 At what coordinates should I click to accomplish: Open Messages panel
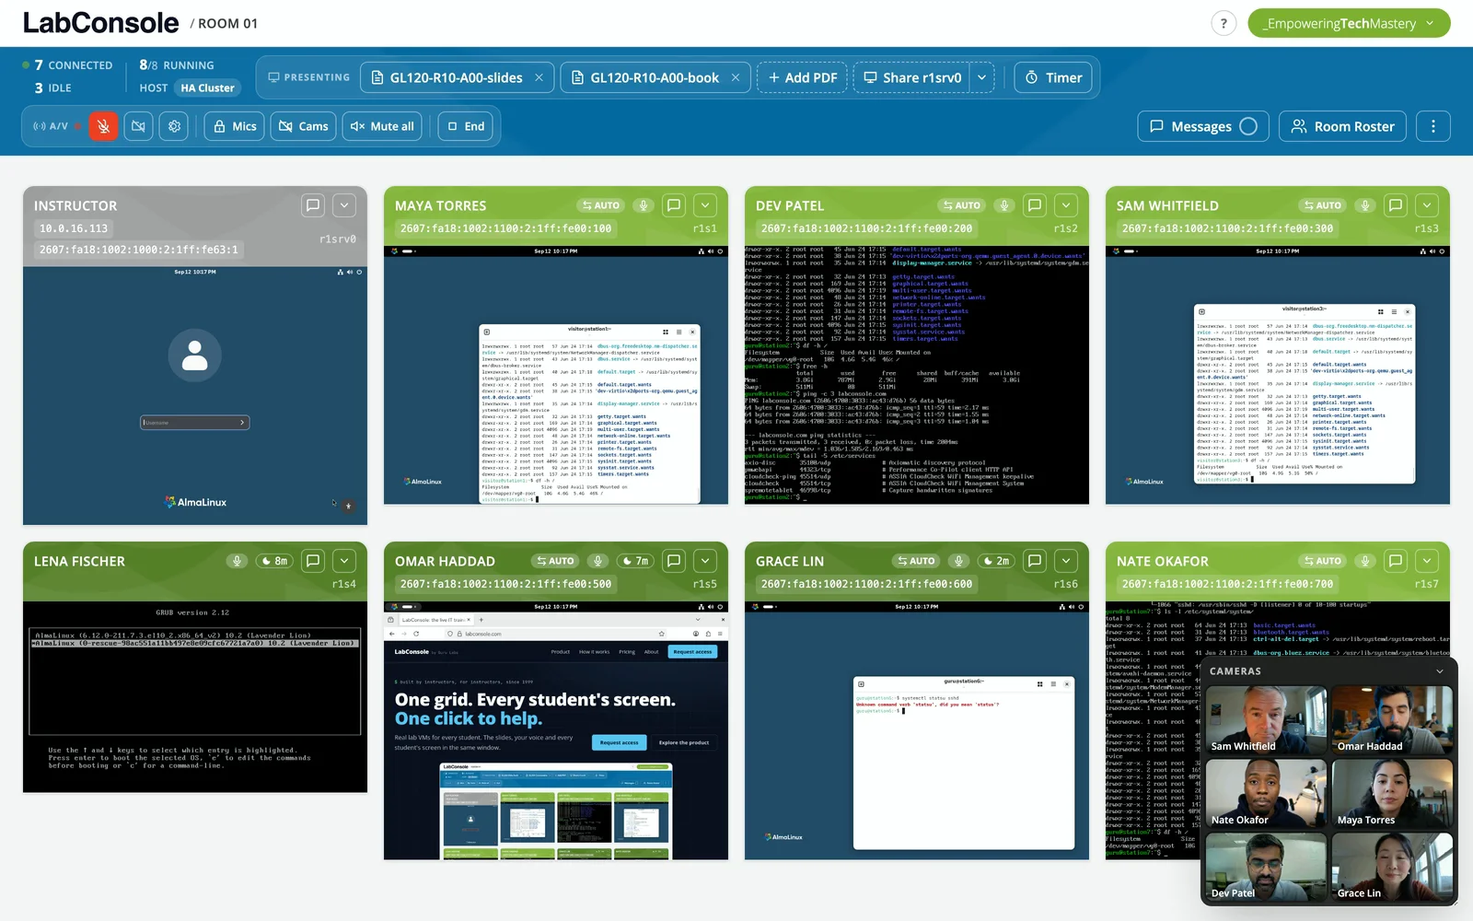point(1203,126)
